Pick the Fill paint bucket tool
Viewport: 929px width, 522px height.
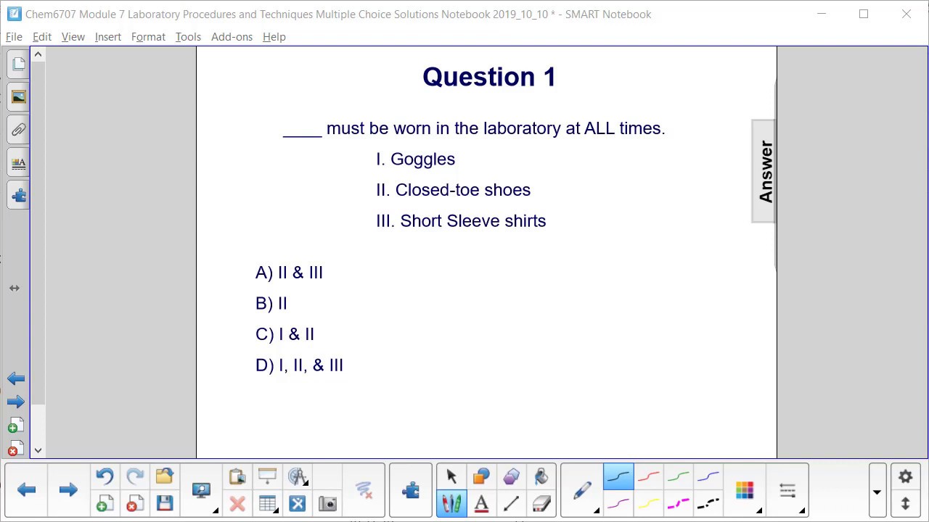click(x=541, y=476)
